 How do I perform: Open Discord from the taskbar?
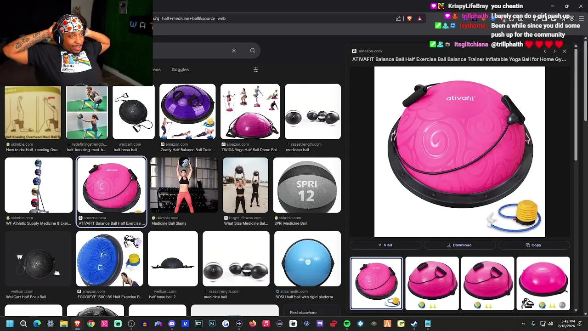172,324
